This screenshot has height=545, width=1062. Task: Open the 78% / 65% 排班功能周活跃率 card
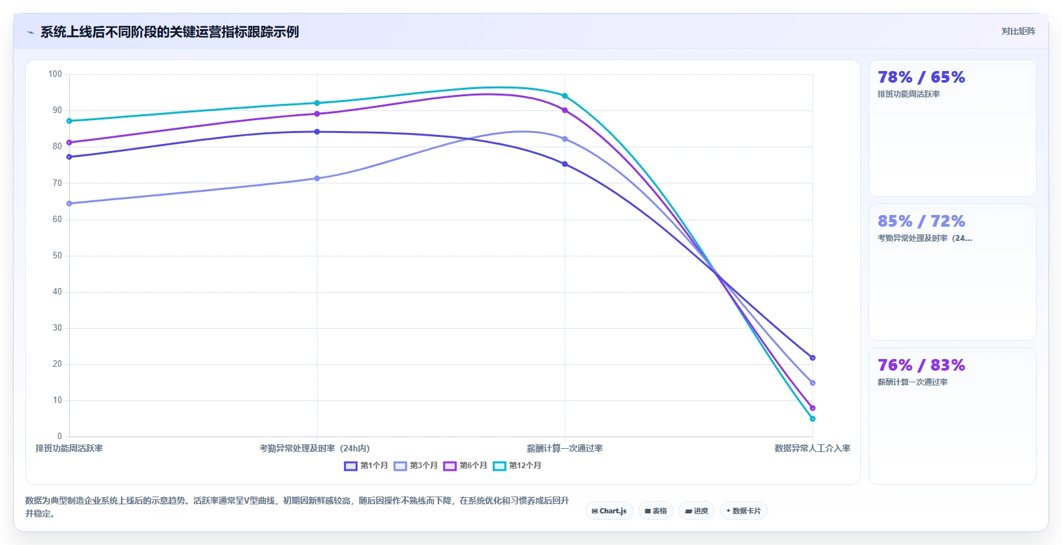[952, 129]
